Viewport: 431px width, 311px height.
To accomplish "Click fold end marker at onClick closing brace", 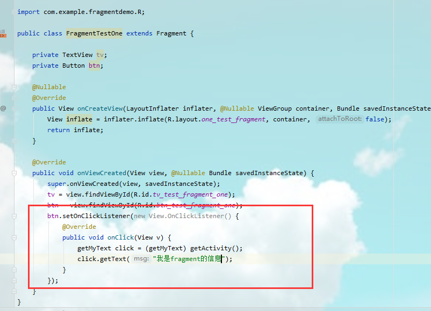I will tap(15, 270).
